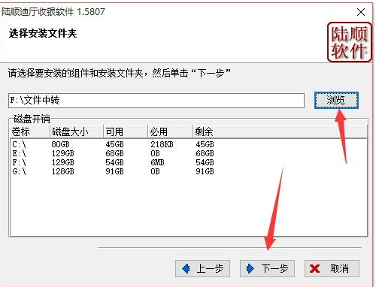Click the 选择安装文件夹 heading
Image resolution: width=379 pixels, height=287 pixels.
tap(43, 33)
